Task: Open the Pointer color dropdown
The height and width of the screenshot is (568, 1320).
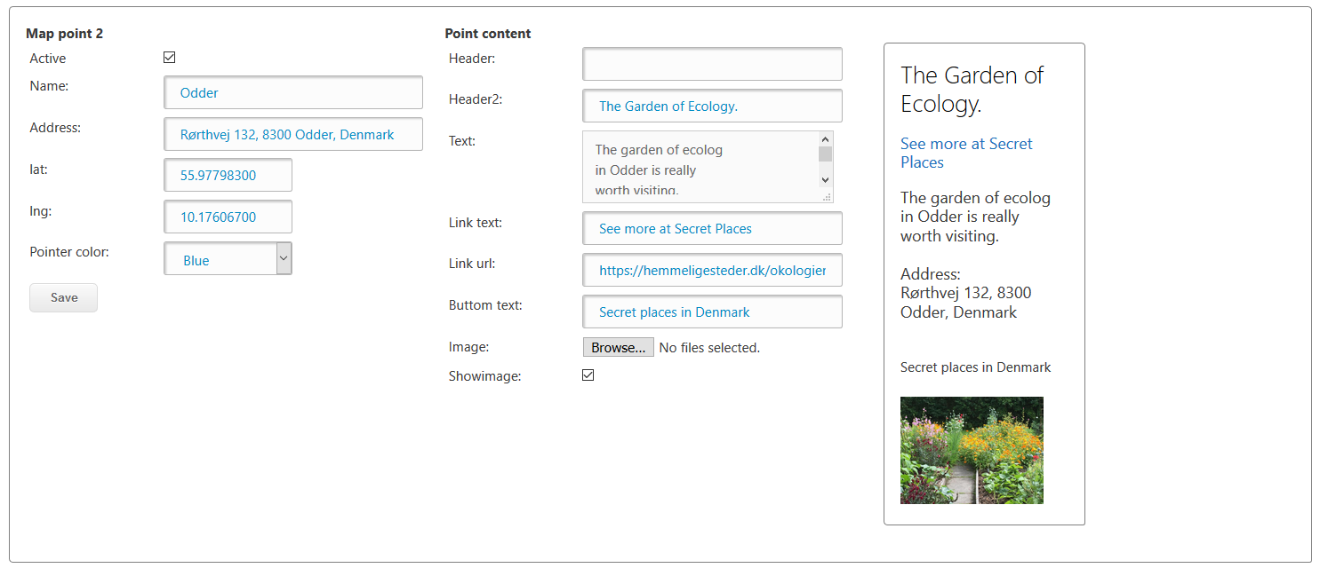Action: (x=228, y=258)
